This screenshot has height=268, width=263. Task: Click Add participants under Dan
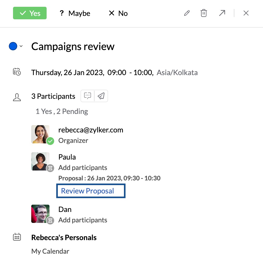[x=83, y=220]
